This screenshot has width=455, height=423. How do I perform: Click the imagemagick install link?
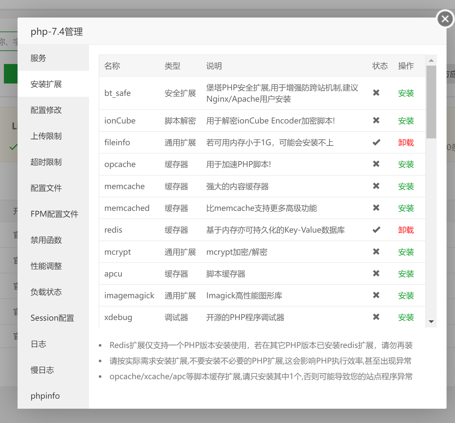pos(406,296)
